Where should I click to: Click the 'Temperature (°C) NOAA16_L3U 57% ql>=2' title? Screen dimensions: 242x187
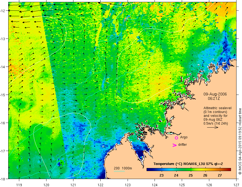[x=188, y=164]
